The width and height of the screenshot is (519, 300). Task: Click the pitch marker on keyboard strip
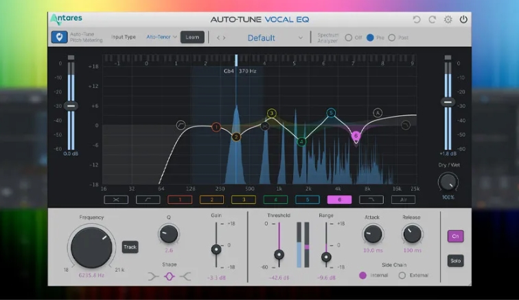tap(236, 60)
